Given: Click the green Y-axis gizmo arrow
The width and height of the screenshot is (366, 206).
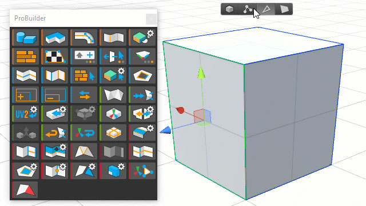Looking at the screenshot, I should point(201,72).
